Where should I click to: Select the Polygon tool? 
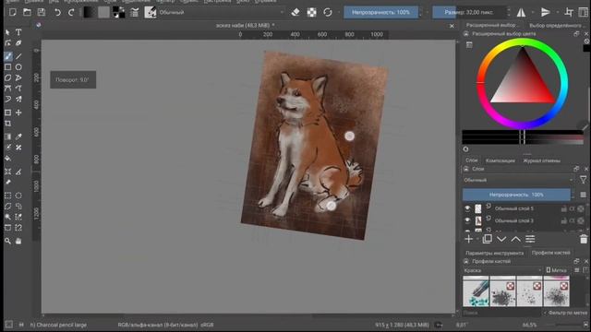coord(7,77)
